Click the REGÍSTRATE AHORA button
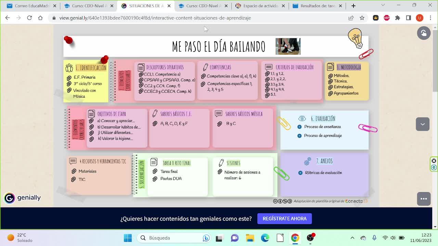 (284, 219)
